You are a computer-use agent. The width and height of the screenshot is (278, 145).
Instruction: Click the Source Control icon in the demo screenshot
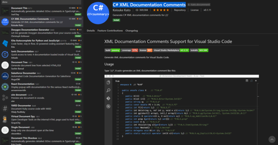(x=108, y=98)
